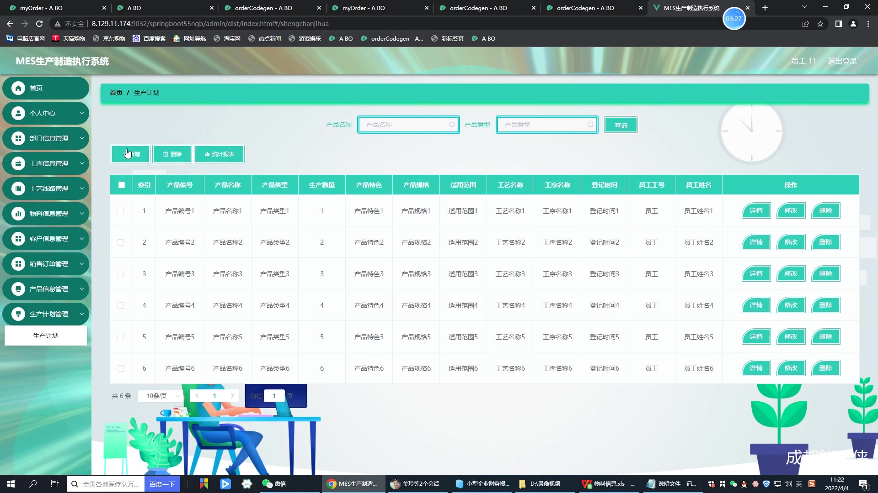Click the material information chart icon
Screen dimensions: 878x493
18,214
